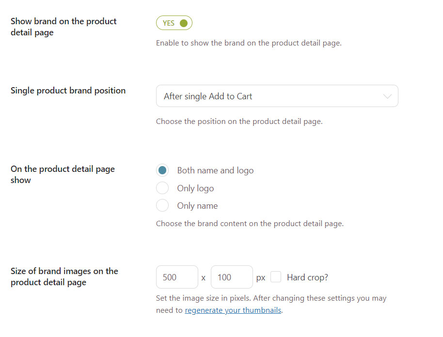Image resolution: width=443 pixels, height=337 pixels.
Task: Select the 'Both name and logo' radio button
Action: coord(162,170)
